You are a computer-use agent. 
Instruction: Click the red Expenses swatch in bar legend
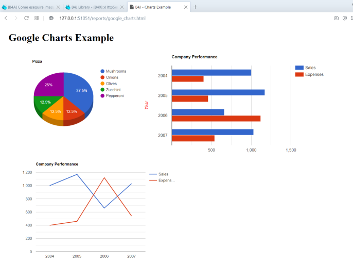pos(299,74)
